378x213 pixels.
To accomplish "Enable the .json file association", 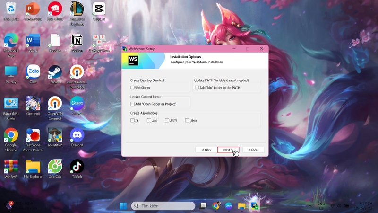I will 187,120.
